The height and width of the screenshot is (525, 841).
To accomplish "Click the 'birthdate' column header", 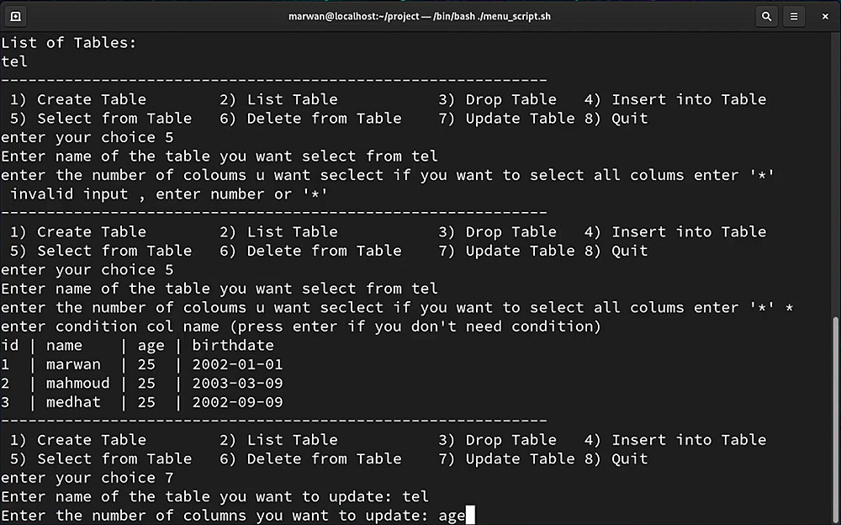I will (x=233, y=345).
